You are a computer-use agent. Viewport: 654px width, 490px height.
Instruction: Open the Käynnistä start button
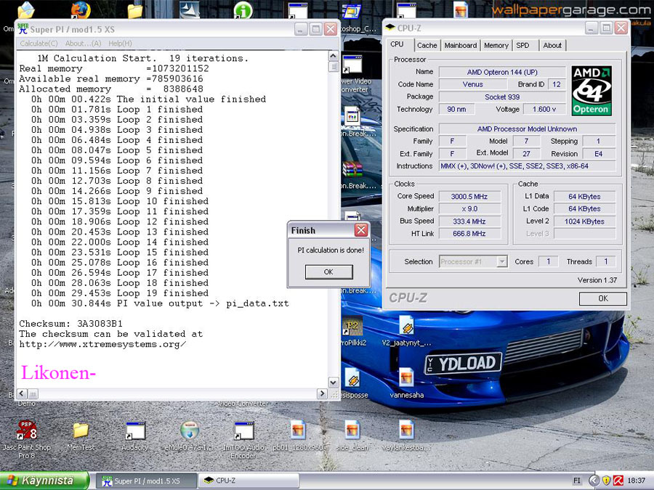pyautogui.click(x=44, y=481)
